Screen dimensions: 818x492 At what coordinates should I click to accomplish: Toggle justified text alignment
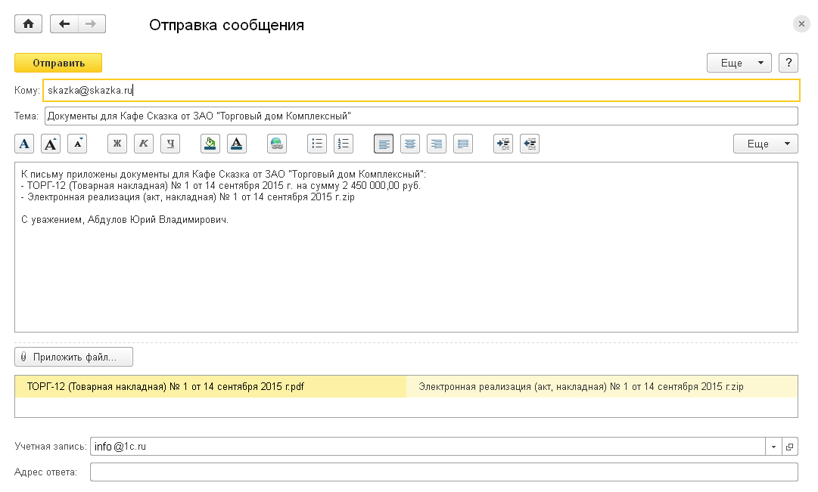[x=462, y=144]
